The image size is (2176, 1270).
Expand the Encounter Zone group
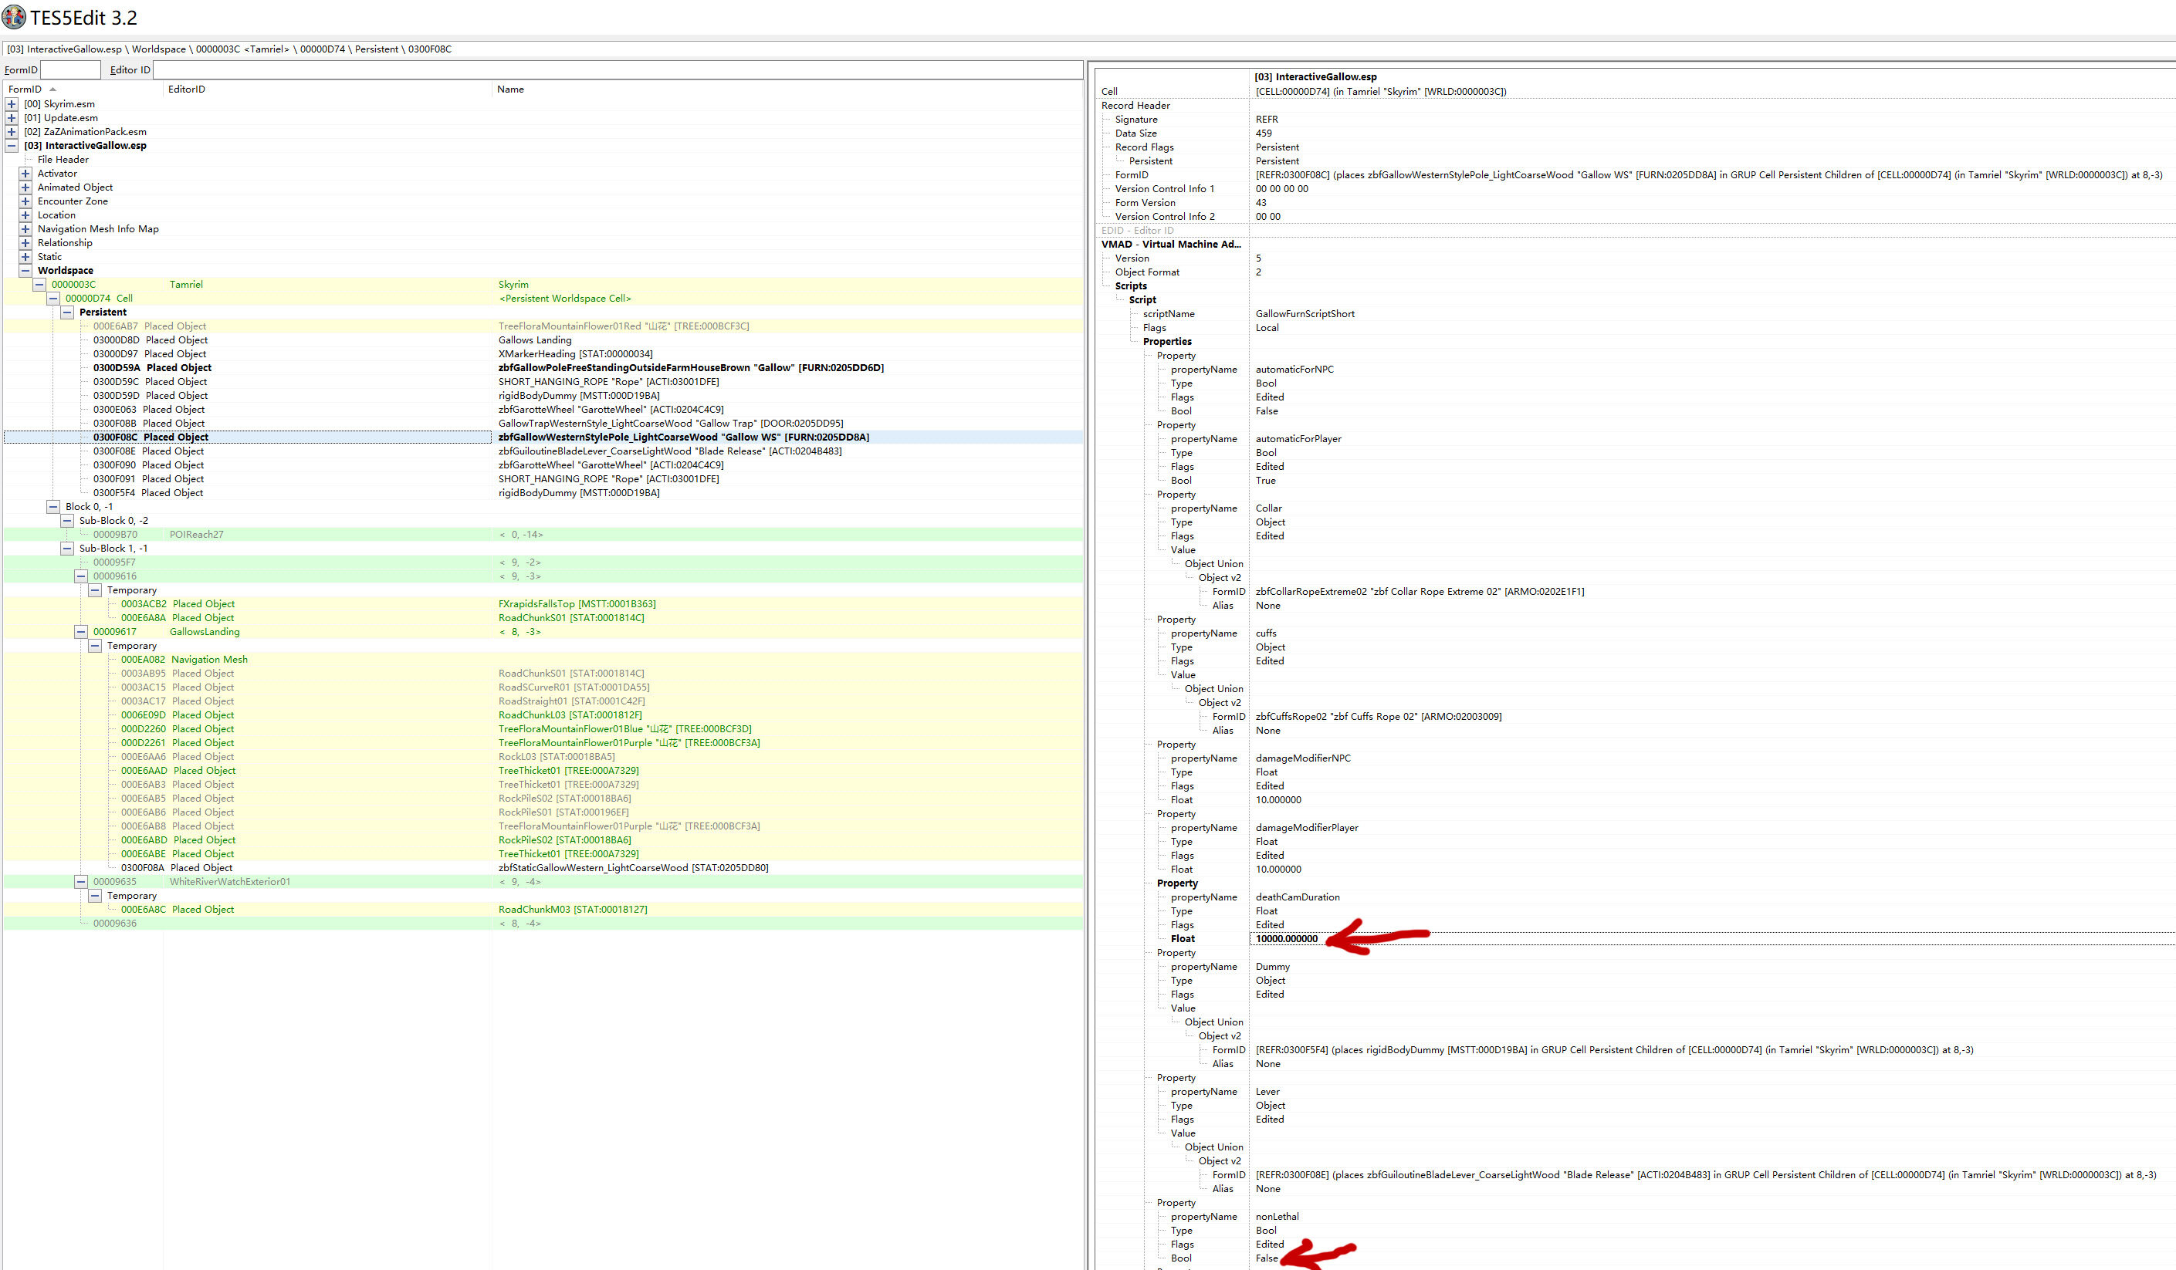click(x=25, y=201)
